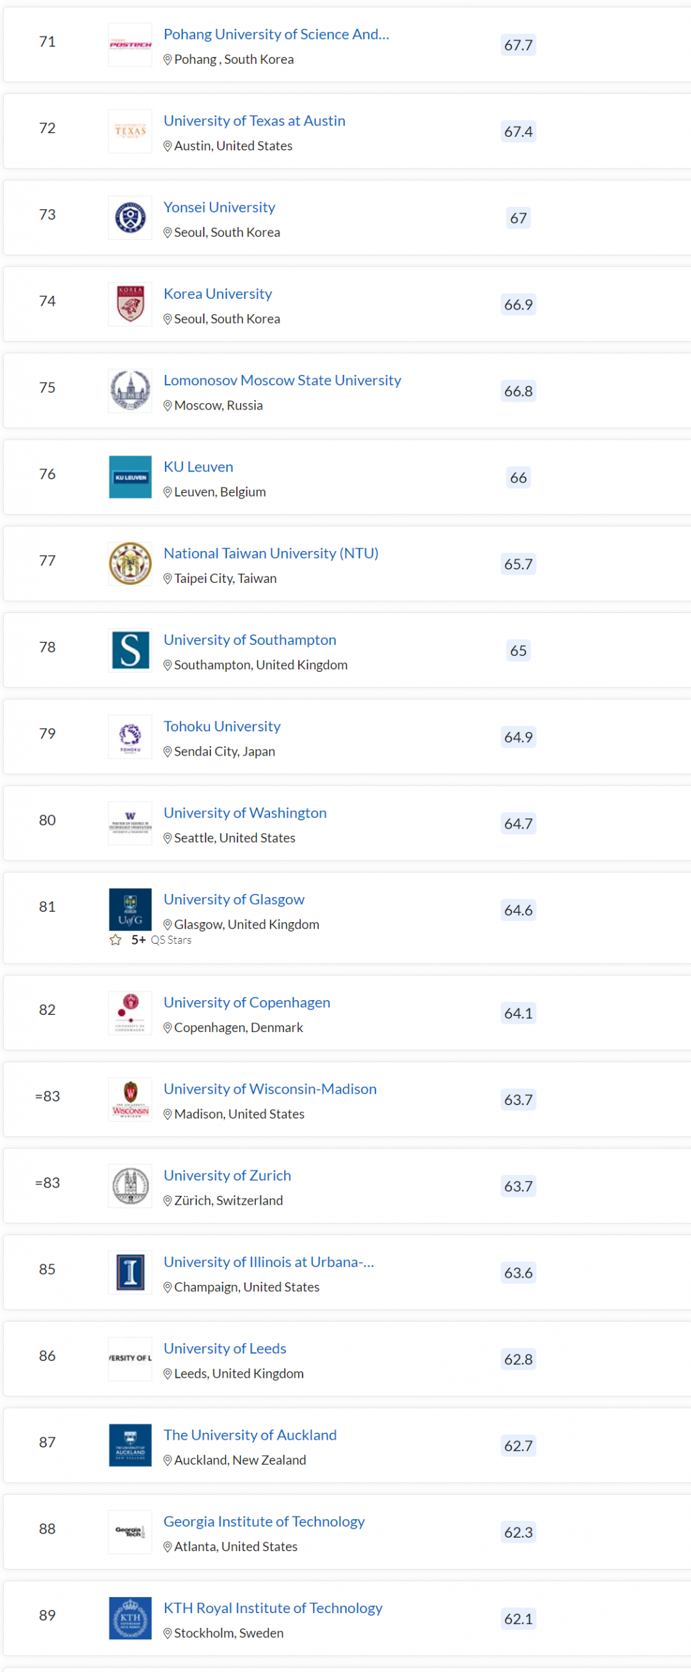Open University of Copenhagen link
Image resolution: width=691 pixels, height=1672 pixels.
coord(246,1002)
